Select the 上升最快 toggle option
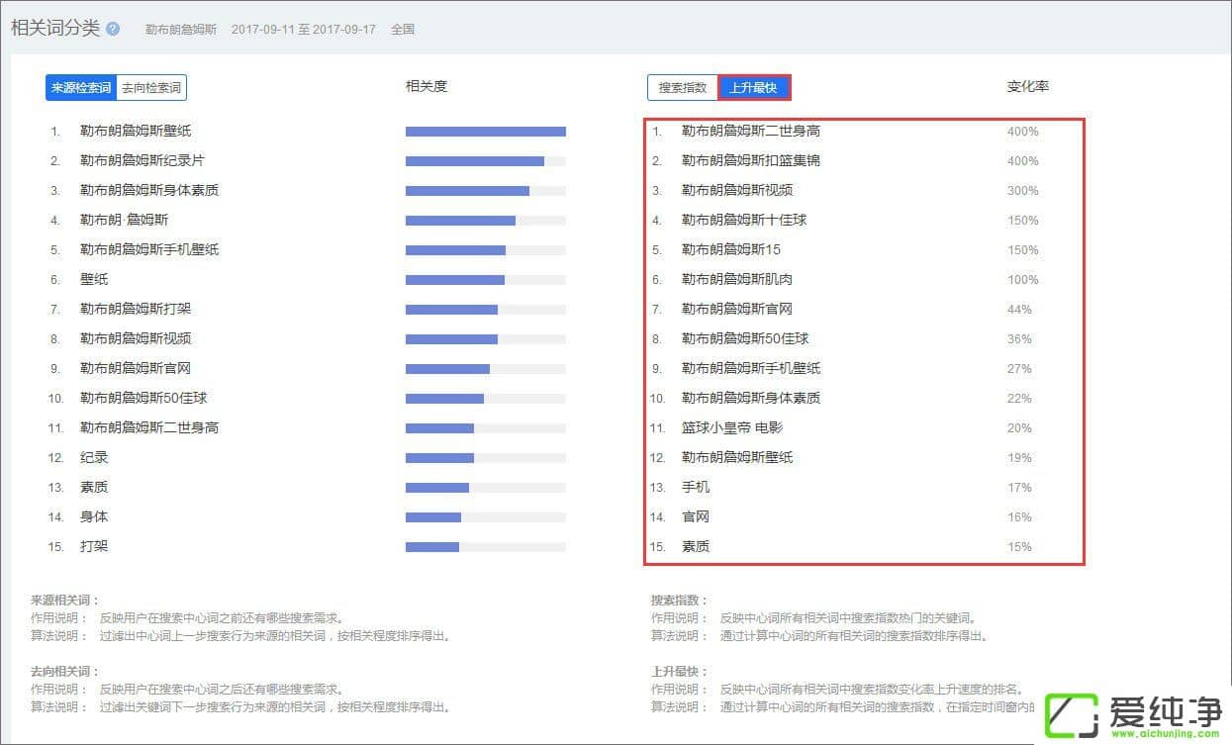Viewport: 1232px width, 745px height. click(x=754, y=88)
